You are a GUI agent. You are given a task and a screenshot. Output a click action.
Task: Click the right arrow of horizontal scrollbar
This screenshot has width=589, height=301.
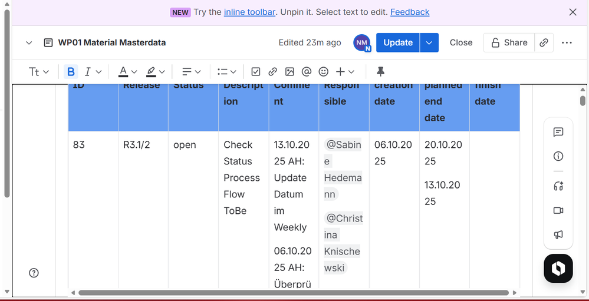(515, 293)
